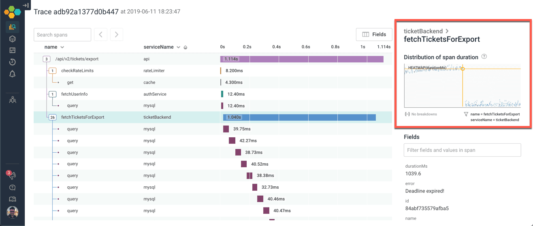Image resolution: width=533 pixels, height=226 pixels.
Task: Open the Triggers bell icon in sidebar
Action: pos(12,74)
